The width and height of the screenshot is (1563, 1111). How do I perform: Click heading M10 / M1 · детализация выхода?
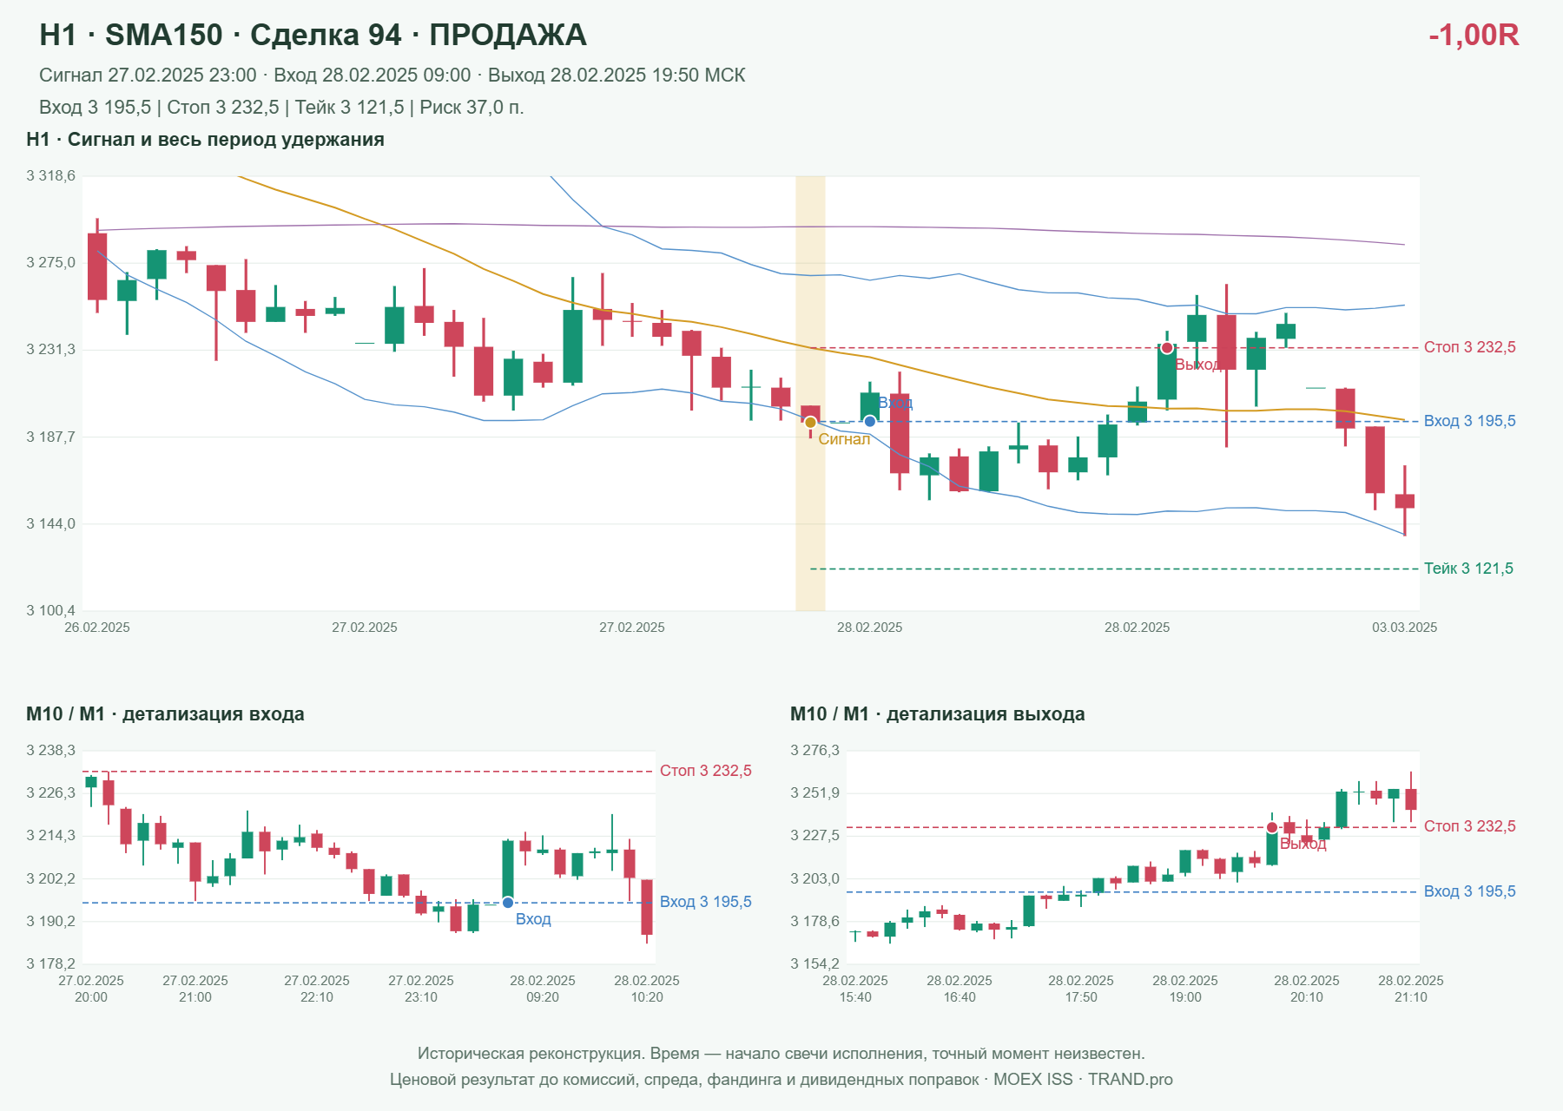coord(938,714)
